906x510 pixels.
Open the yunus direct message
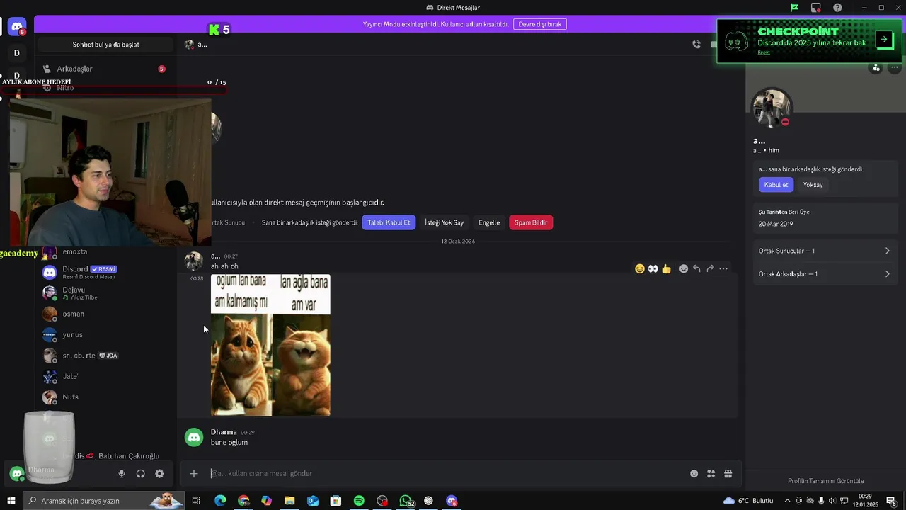click(x=105, y=334)
